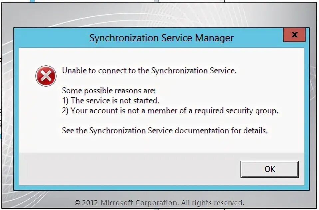Click reason 2 about the required security group
This screenshot has height=210, width=319.
(x=170, y=111)
